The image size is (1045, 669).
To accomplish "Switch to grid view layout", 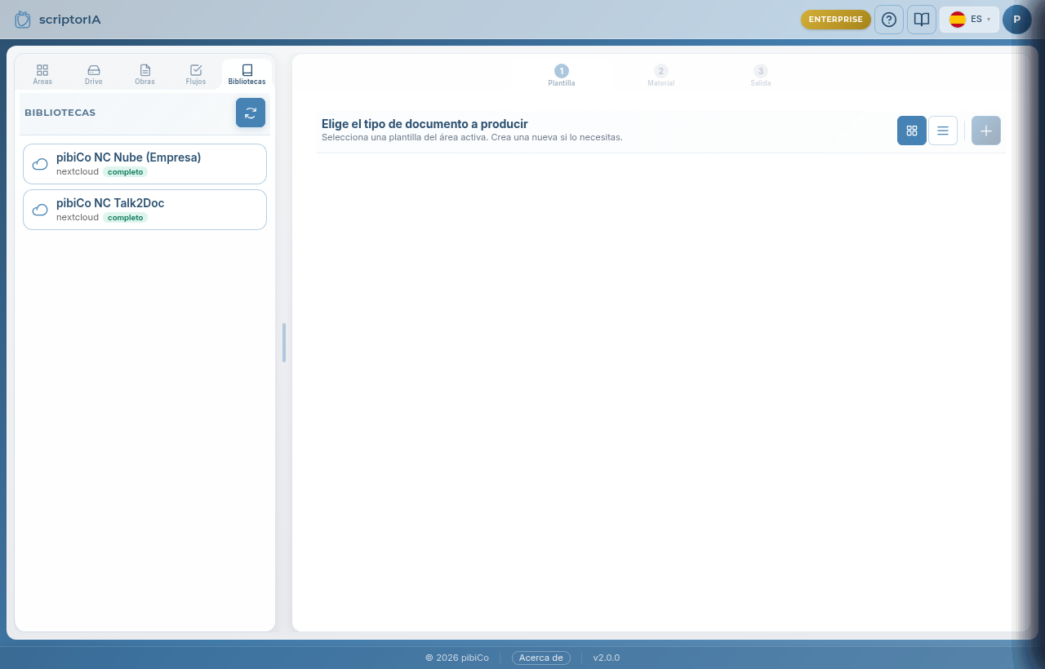I will coord(912,131).
